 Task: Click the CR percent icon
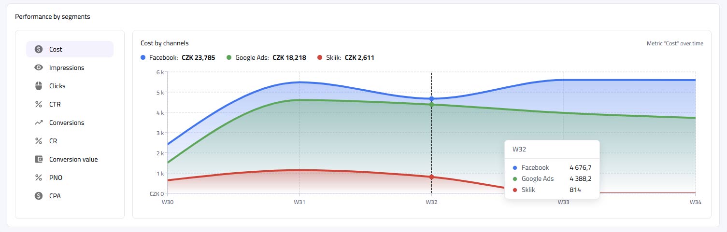(39, 141)
